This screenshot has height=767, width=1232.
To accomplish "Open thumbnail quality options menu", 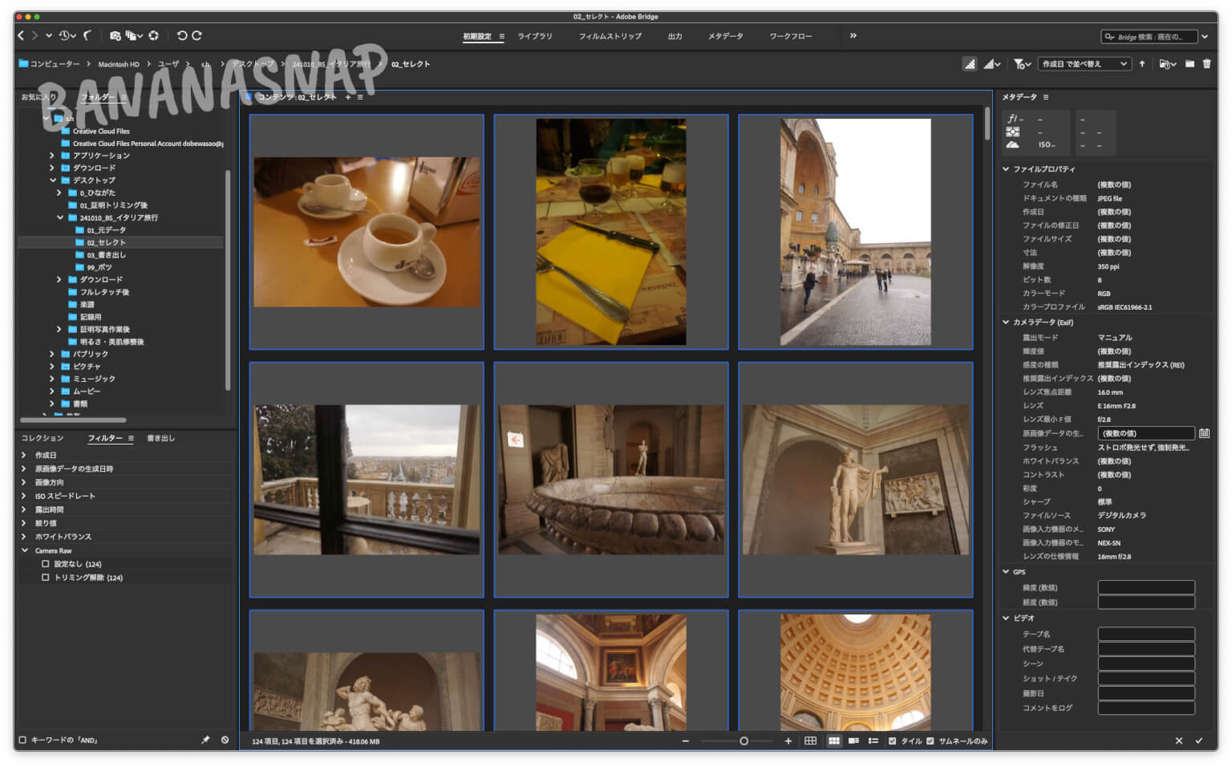I will (x=993, y=64).
